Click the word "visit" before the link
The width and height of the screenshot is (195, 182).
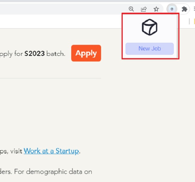tap(16, 151)
